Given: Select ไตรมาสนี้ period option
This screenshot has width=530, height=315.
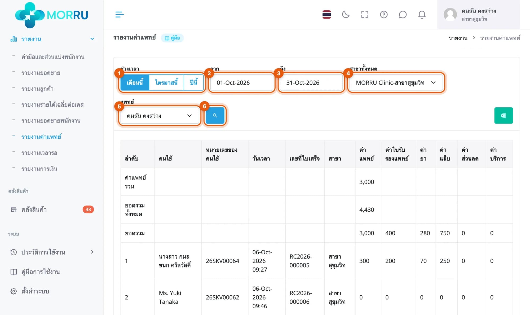Looking at the screenshot, I should coord(166,82).
